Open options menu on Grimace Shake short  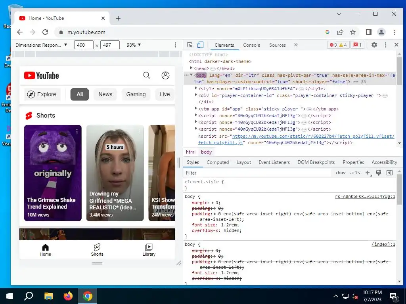pyautogui.click(x=77, y=131)
